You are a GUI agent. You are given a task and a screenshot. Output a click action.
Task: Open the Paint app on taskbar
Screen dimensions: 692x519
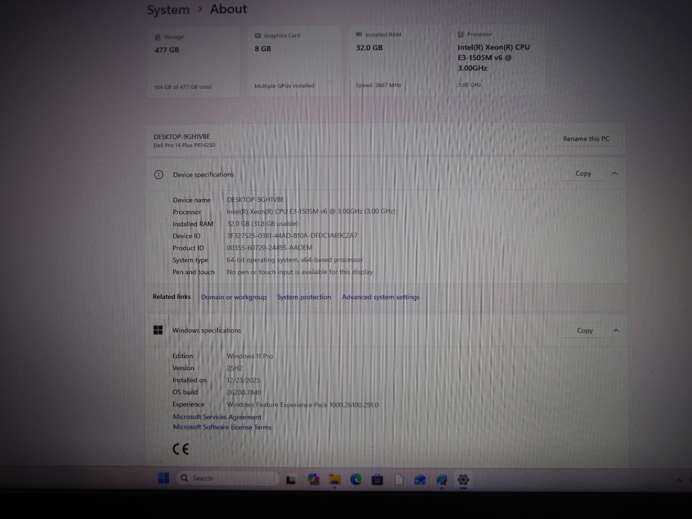click(442, 480)
